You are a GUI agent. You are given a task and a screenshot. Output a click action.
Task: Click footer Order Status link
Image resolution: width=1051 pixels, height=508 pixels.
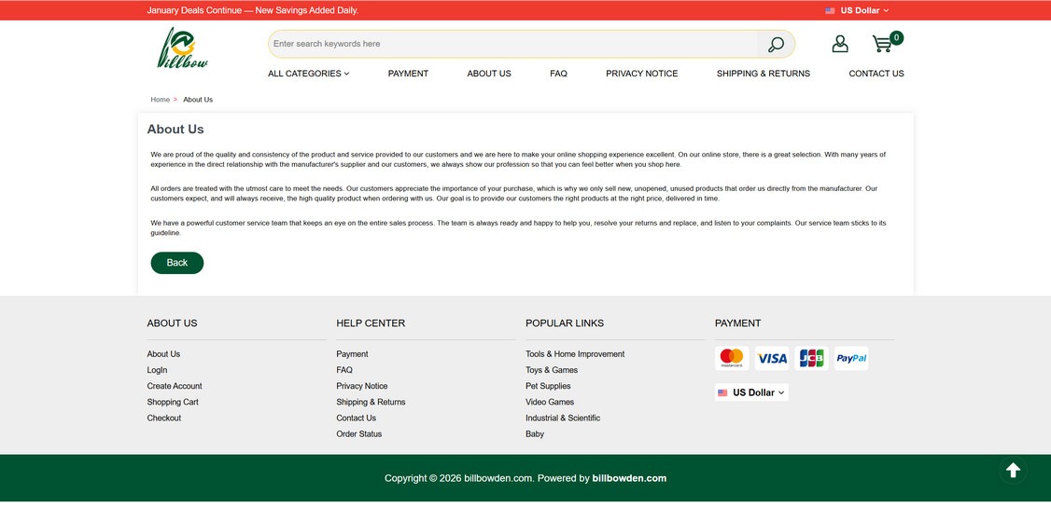358,434
